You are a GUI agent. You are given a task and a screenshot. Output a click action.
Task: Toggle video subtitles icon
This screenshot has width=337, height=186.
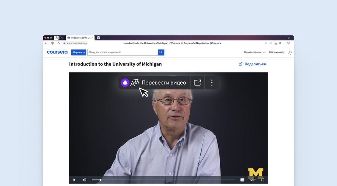(242, 180)
